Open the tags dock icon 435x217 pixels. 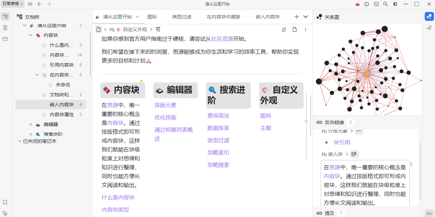pyautogui.click(x=5, y=213)
